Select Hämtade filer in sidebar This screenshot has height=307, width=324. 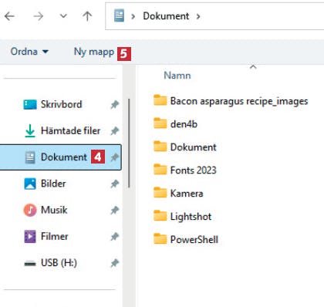[x=70, y=130]
